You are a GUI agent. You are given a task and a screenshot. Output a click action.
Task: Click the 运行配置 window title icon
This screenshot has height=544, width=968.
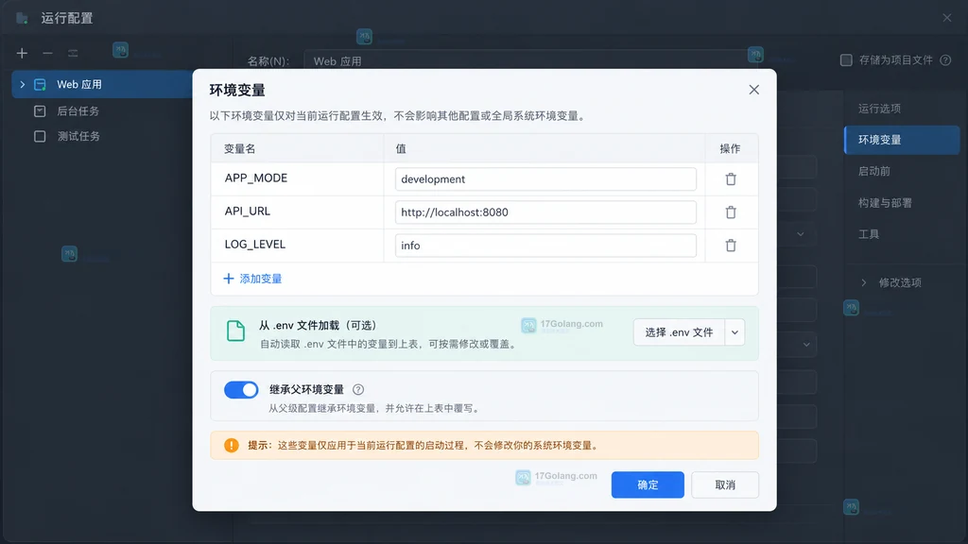[x=23, y=19]
